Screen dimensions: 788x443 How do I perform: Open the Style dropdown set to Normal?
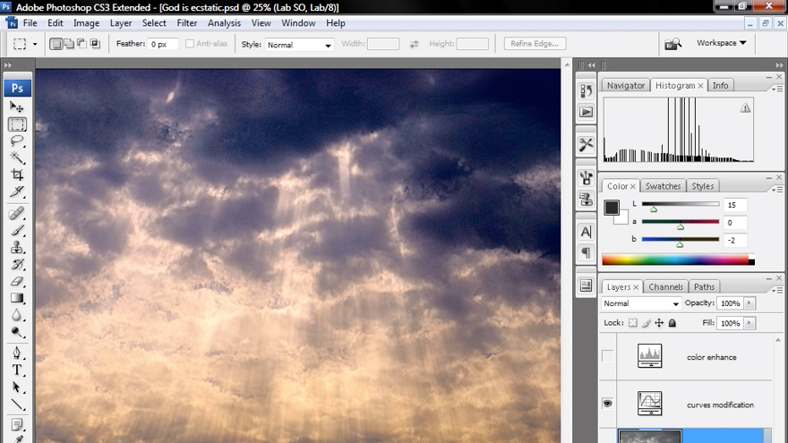click(x=299, y=45)
